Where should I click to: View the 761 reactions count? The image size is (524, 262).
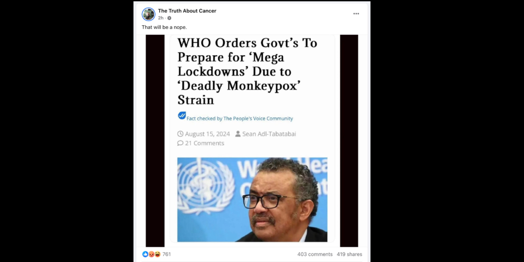pyautogui.click(x=166, y=254)
